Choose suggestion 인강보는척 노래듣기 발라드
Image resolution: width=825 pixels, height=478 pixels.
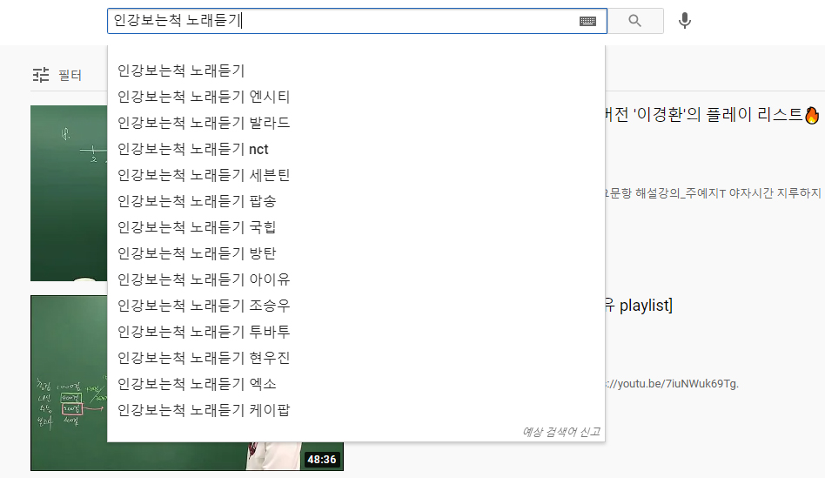click(x=356, y=123)
